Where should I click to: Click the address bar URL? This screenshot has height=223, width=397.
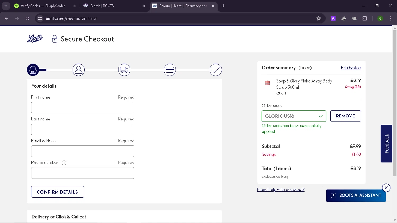[x=71, y=19]
